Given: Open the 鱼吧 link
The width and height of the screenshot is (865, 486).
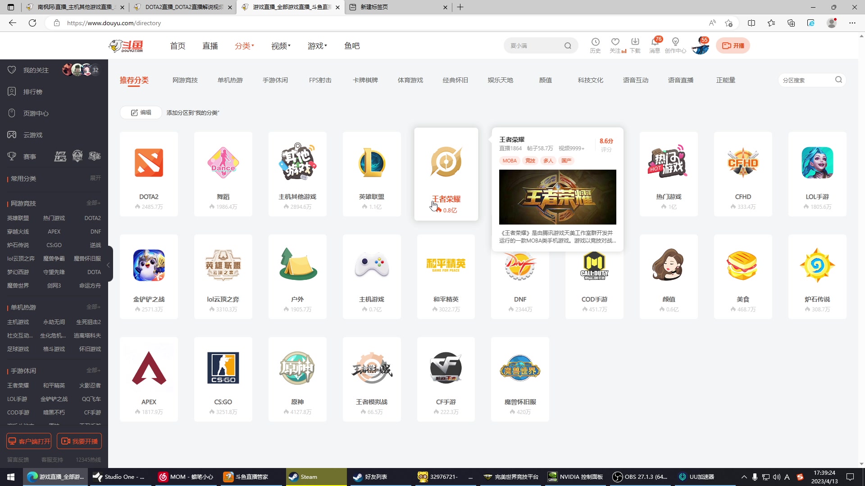Looking at the screenshot, I should 352,46.
